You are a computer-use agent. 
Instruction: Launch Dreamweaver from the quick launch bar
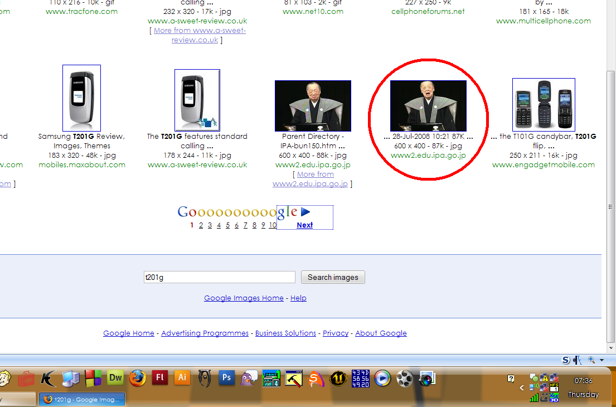point(115,379)
